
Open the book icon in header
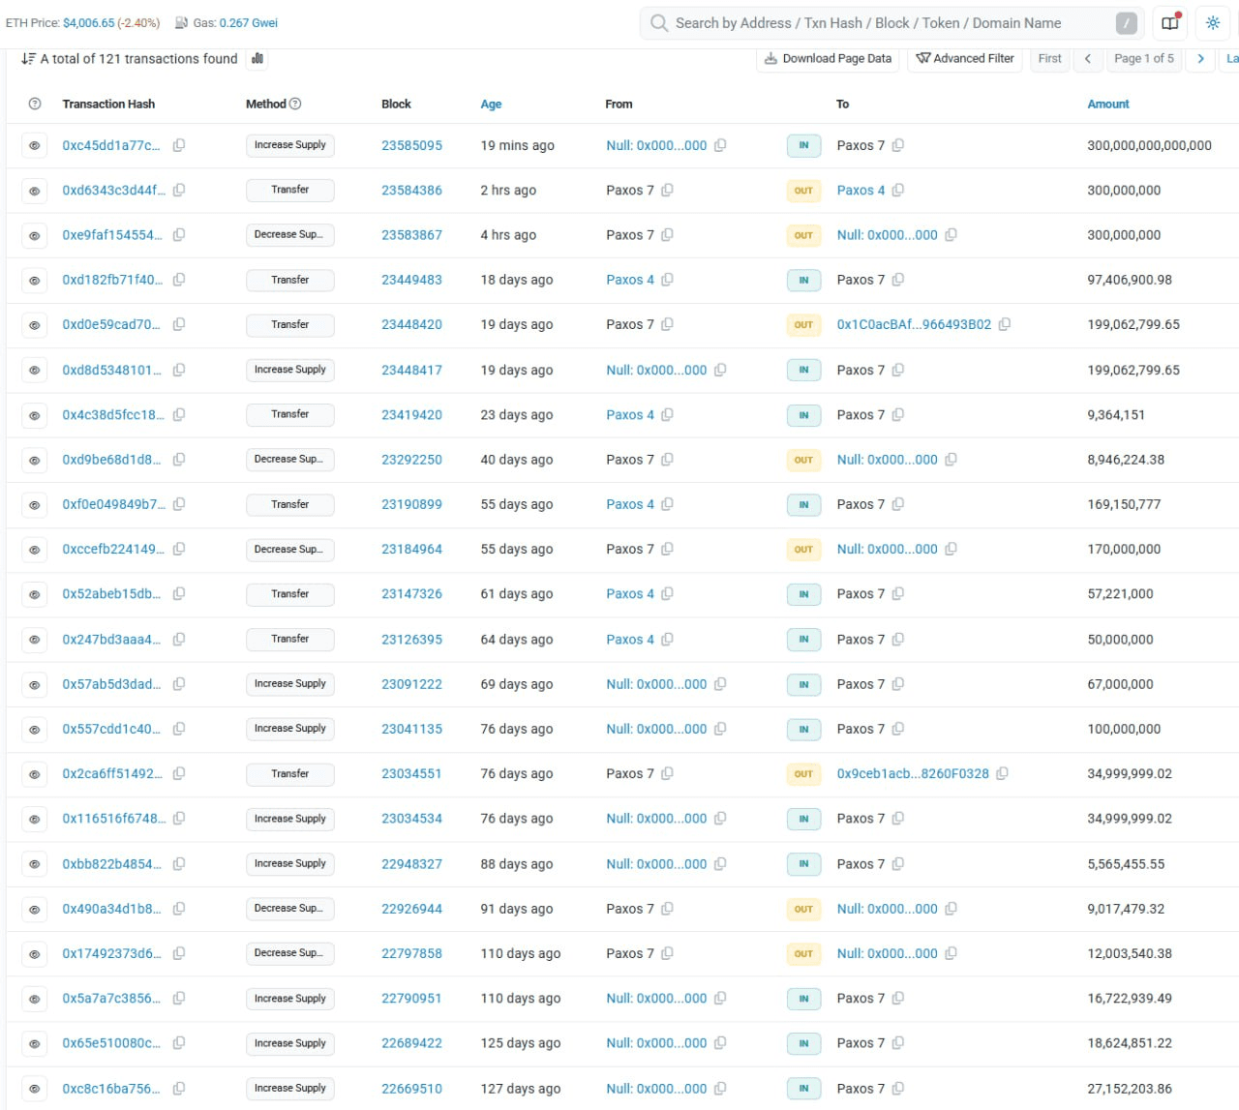pyautogui.click(x=1170, y=23)
